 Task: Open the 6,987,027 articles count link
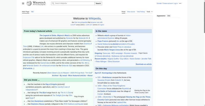(x=89, y=25)
